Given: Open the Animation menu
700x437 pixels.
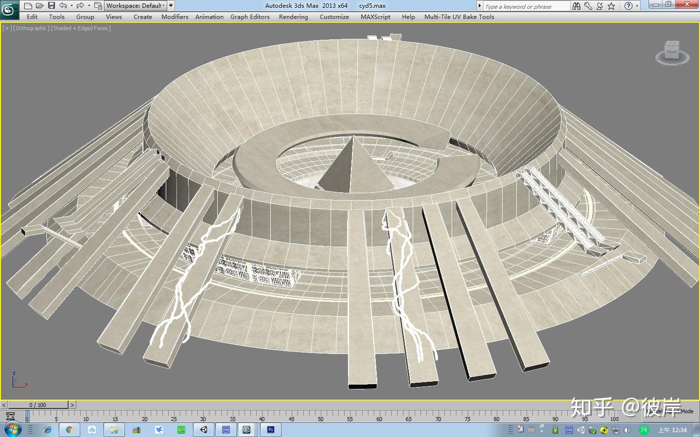Looking at the screenshot, I should pos(210,17).
